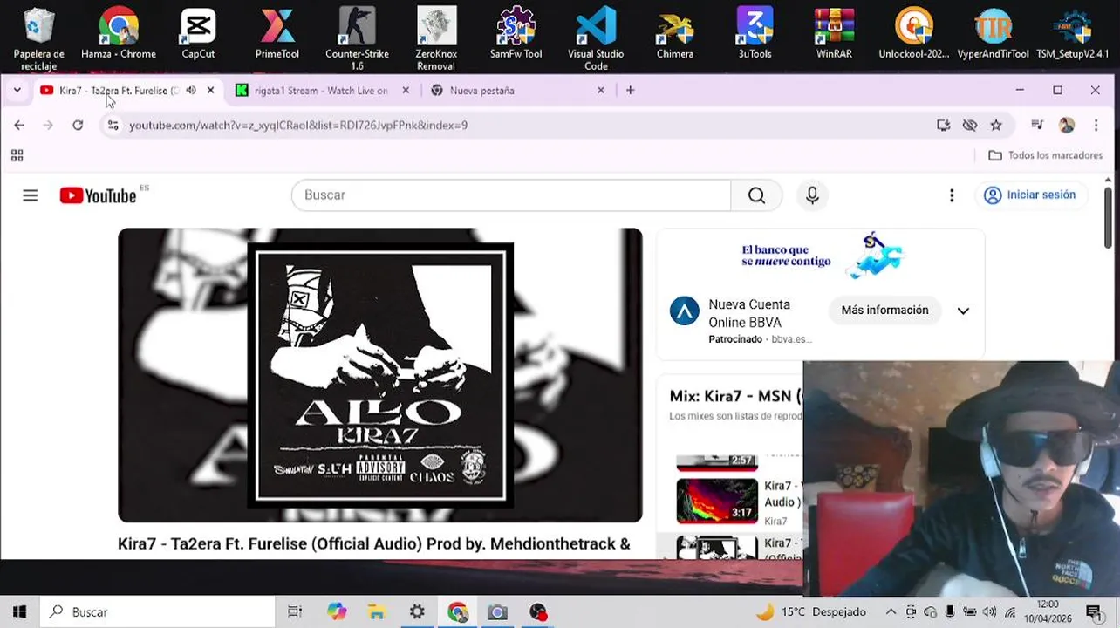
Task: Open the CapCut desktop shortcut
Action: pos(198,35)
